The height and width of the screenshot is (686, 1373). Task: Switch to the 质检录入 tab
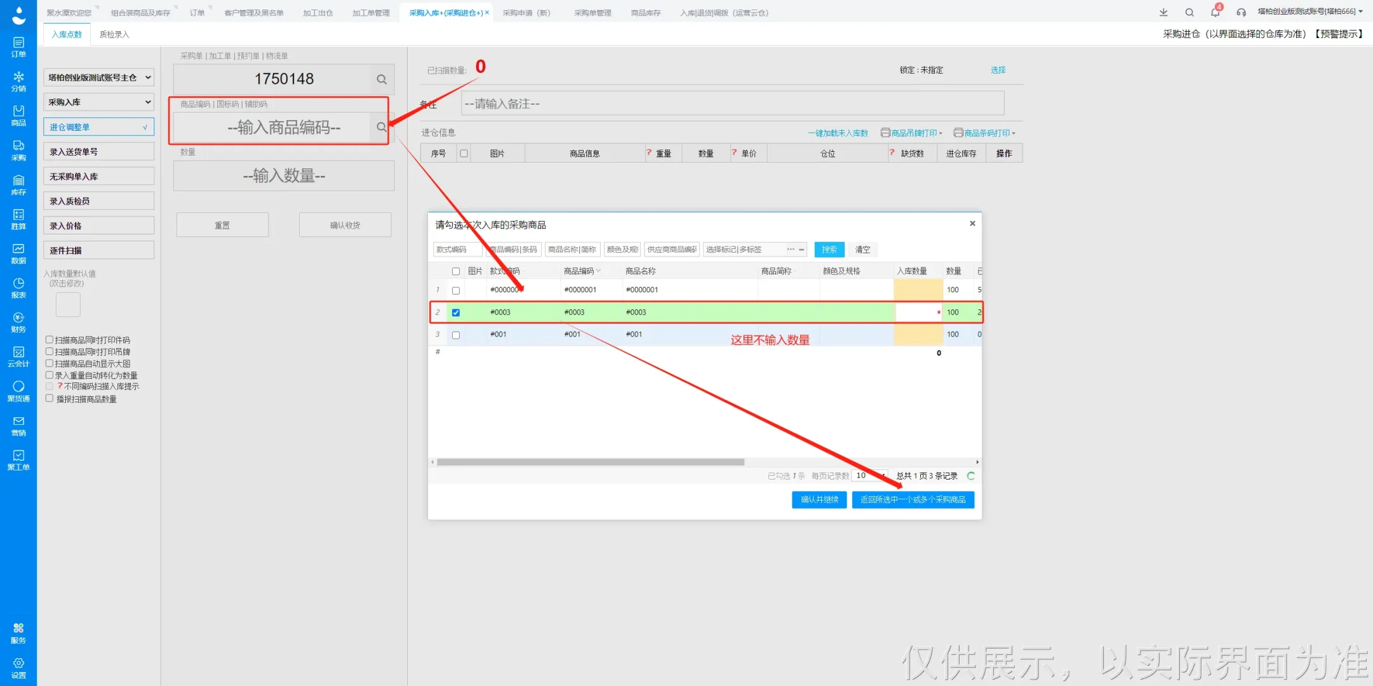[114, 34]
